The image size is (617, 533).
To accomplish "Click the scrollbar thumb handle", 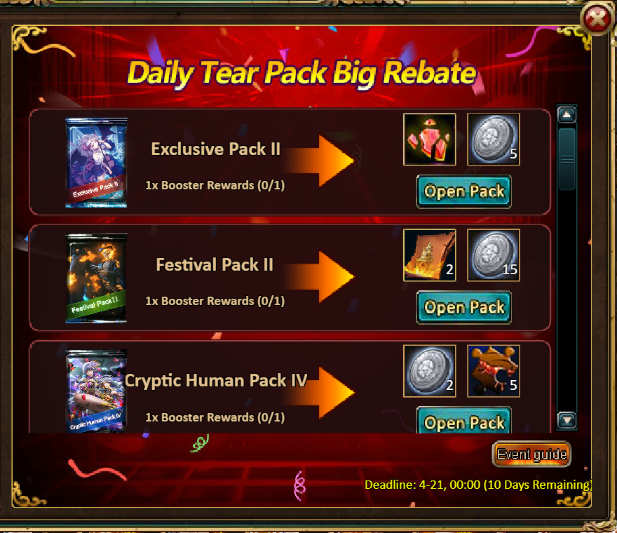I will click(x=567, y=159).
